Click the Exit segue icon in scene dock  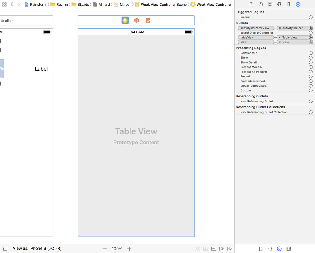pyautogui.click(x=148, y=20)
